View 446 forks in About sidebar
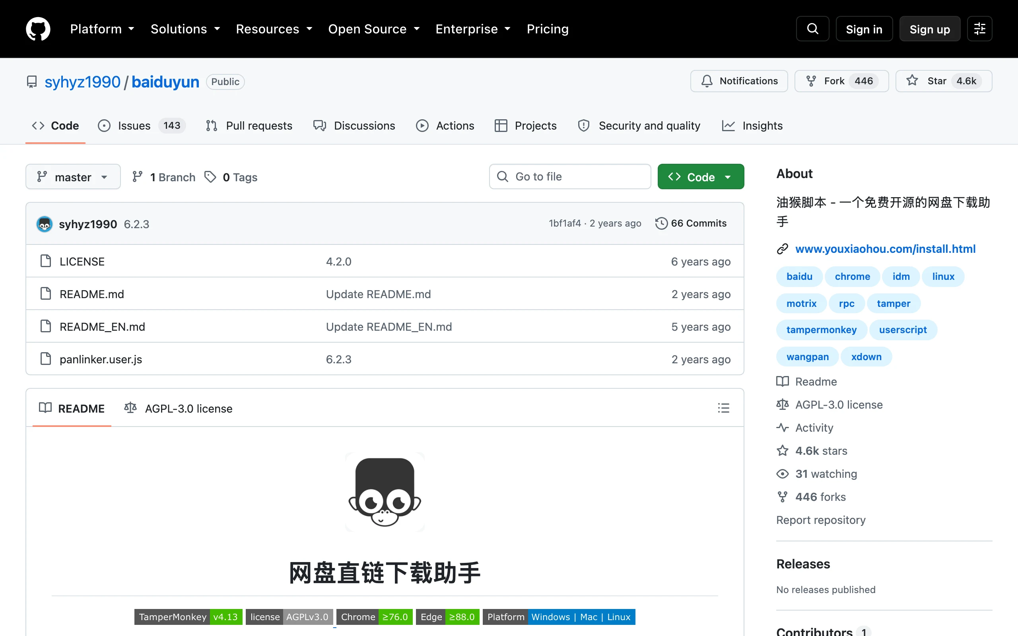1018x636 pixels. click(810, 497)
